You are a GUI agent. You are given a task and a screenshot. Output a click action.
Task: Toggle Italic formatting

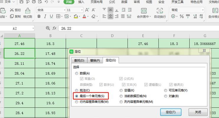(45, 17)
